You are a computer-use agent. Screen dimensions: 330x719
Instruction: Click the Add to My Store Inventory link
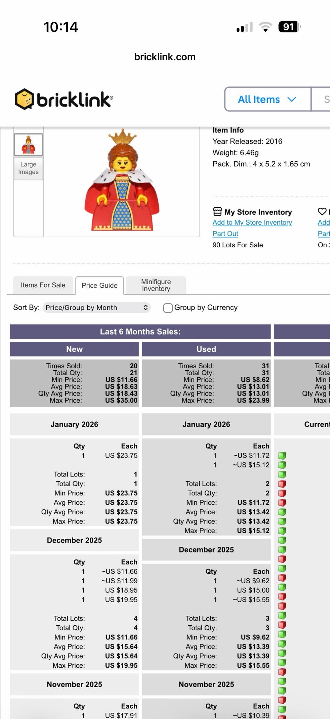pos(252,223)
